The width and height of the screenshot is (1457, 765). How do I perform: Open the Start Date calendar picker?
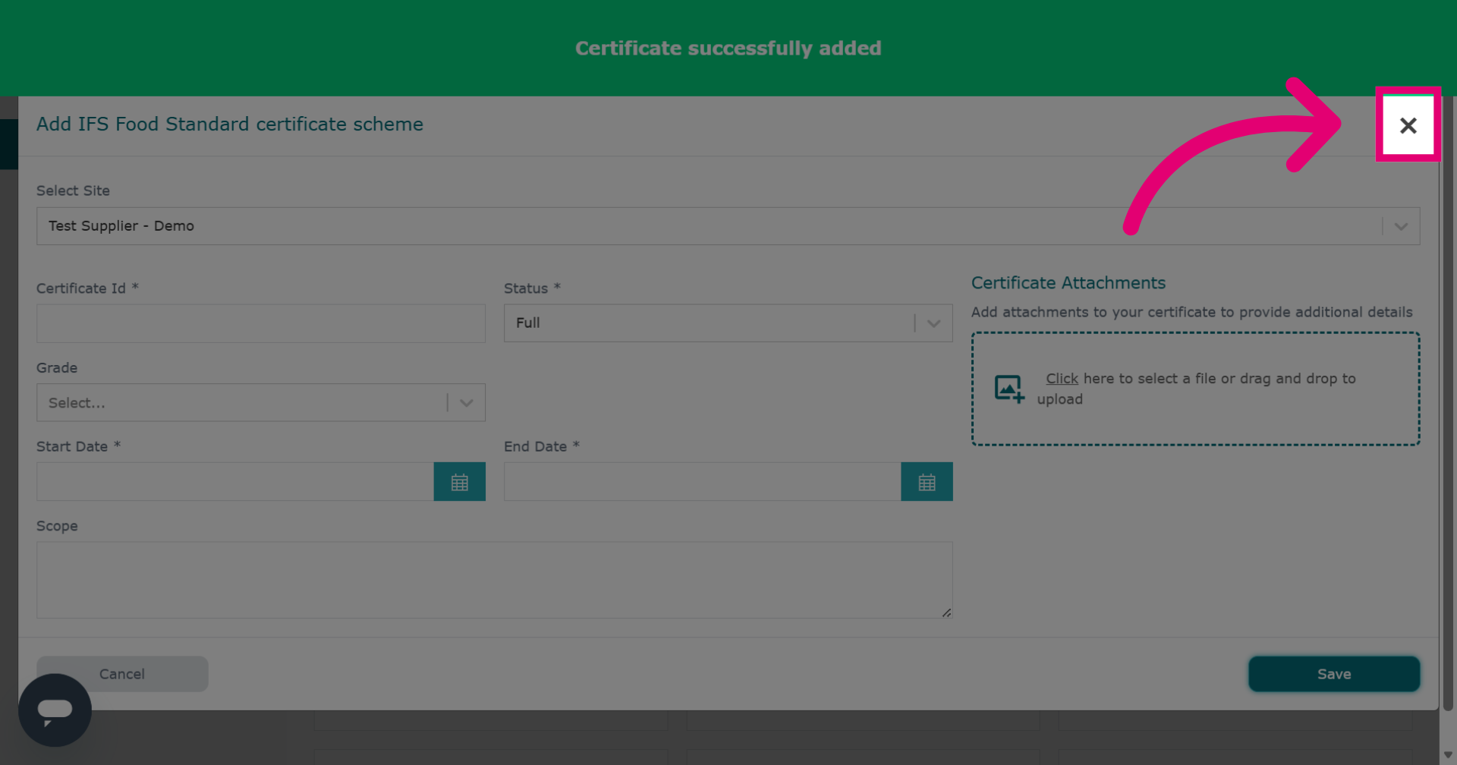click(459, 482)
